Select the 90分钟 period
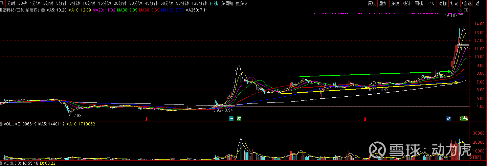The width and height of the screenshot is (487, 166). [182, 3]
